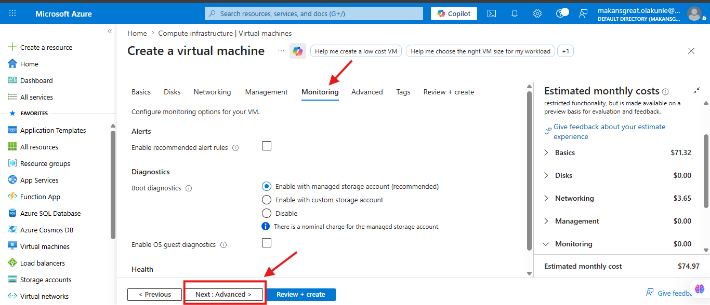This screenshot has height=305, width=710.
Task: Switch to the Disks tab
Action: click(x=172, y=92)
